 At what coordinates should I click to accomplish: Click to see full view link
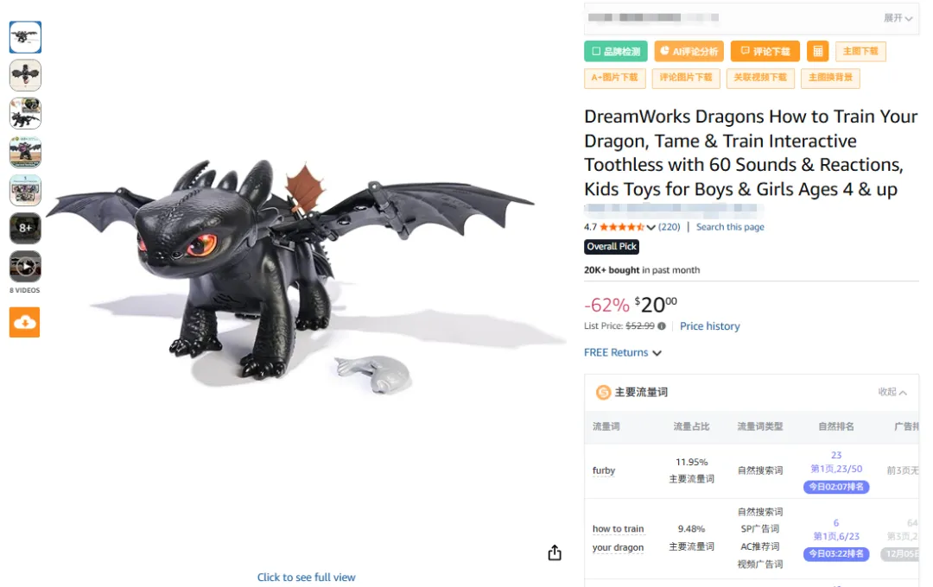(x=306, y=578)
